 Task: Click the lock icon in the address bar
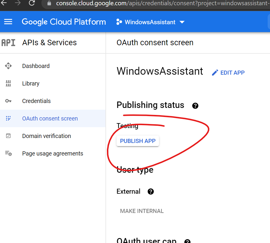[x=49, y=3]
